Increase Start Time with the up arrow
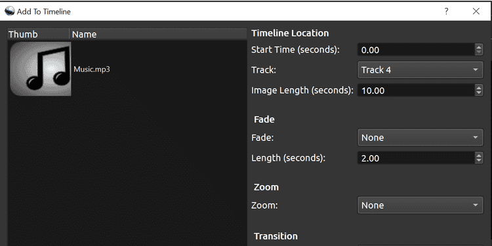Screen dimensions: 492x246 click(478, 47)
